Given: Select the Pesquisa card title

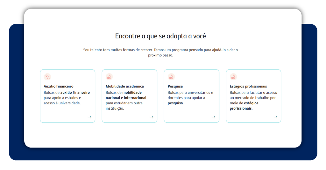Looking at the screenshot, I should tap(175, 86).
